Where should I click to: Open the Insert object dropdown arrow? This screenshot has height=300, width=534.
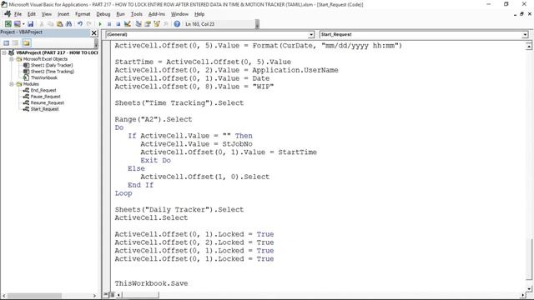(23, 24)
